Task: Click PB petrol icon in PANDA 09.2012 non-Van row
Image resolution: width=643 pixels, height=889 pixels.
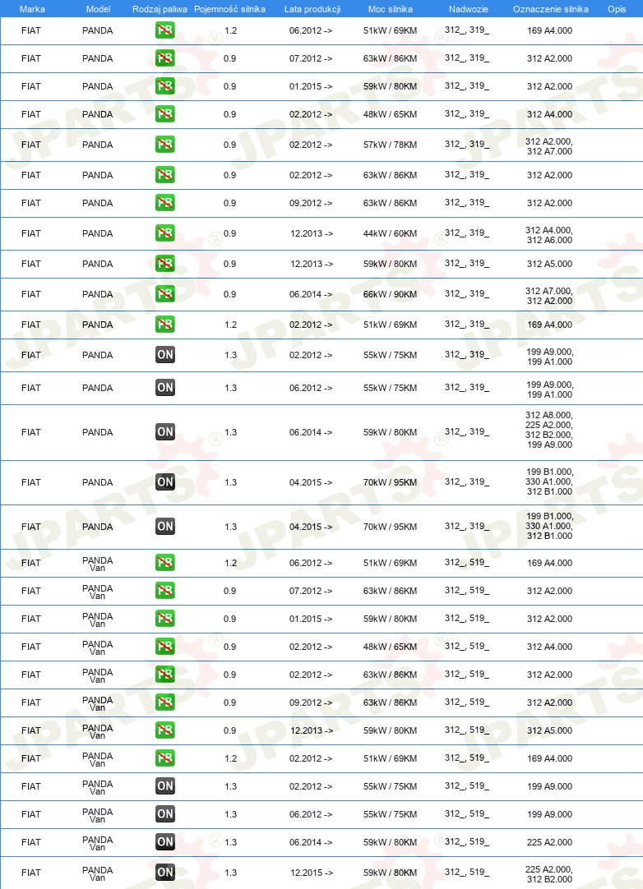Action: point(164,202)
